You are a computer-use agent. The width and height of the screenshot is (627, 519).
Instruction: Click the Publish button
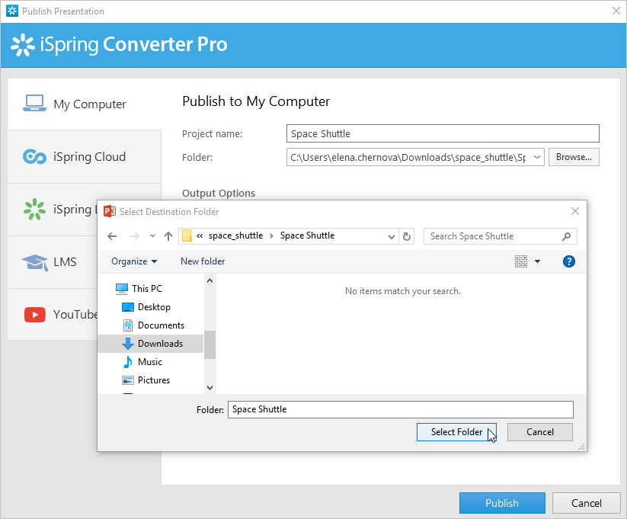[x=502, y=503]
